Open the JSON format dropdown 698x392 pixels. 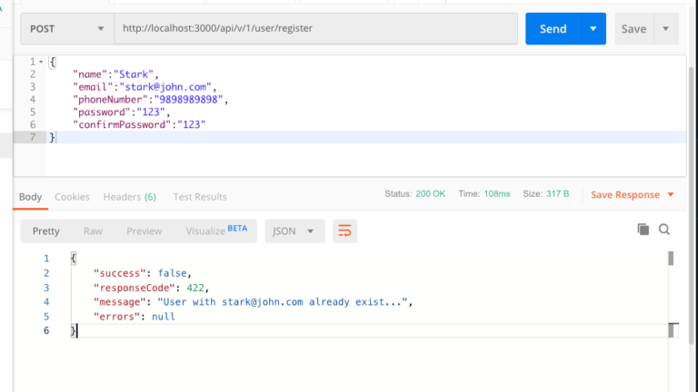point(294,231)
